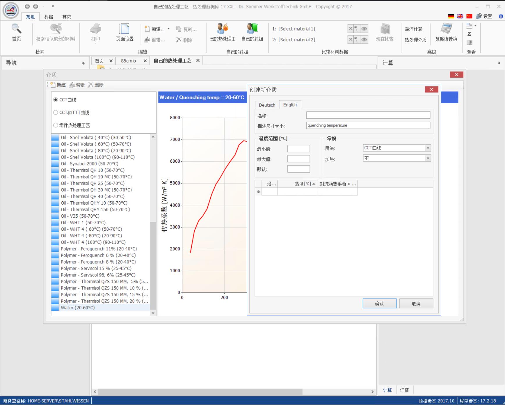
Task: Close the 自己的热处理工艺 tab
Action: pos(198,61)
